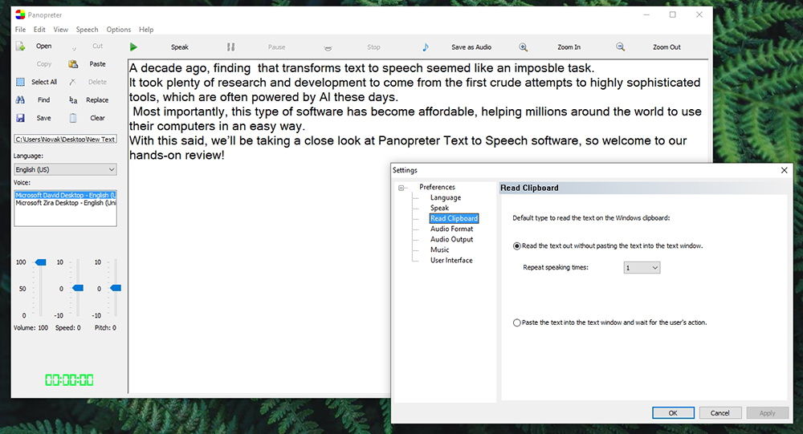Click the Pause bars icon

[x=231, y=47]
